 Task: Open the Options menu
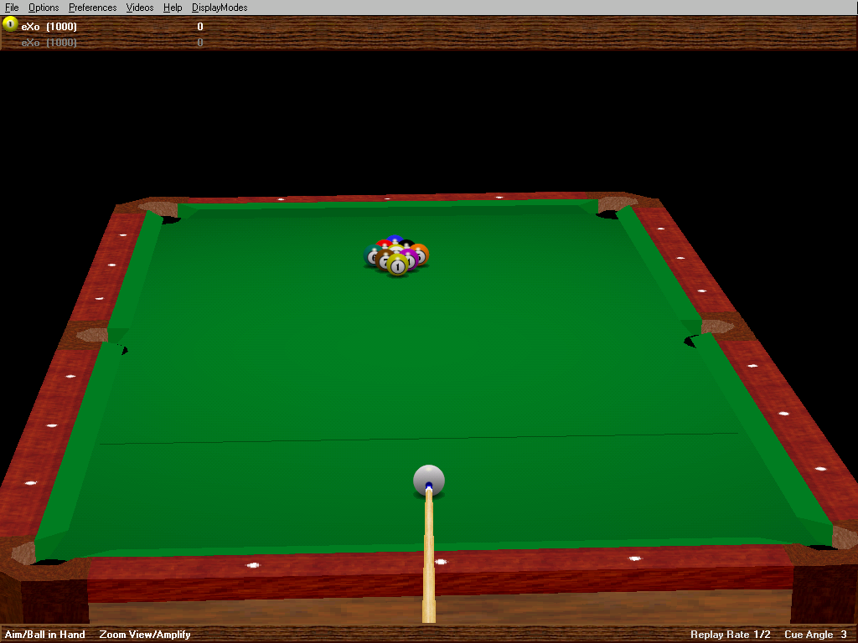coord(44,7)
